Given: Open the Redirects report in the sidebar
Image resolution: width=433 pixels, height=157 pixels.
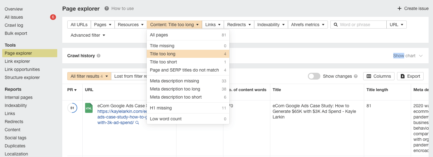Looking at the screenshot, I should coord(14,122).
